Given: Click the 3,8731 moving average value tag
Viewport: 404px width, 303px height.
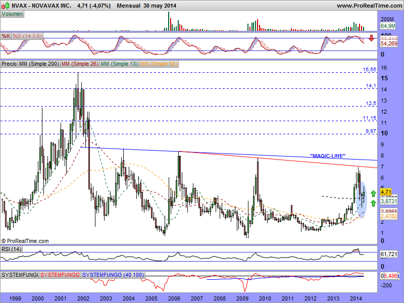Looking at the screenshot, I should [389, 201].
